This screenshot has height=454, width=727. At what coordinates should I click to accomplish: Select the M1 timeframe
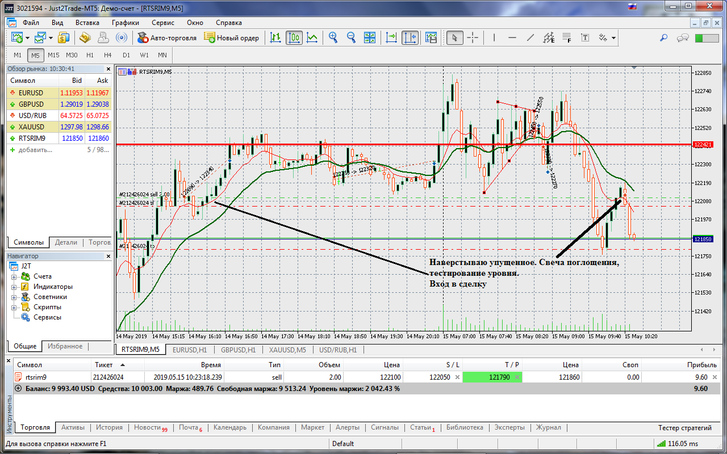coord(18,55)
